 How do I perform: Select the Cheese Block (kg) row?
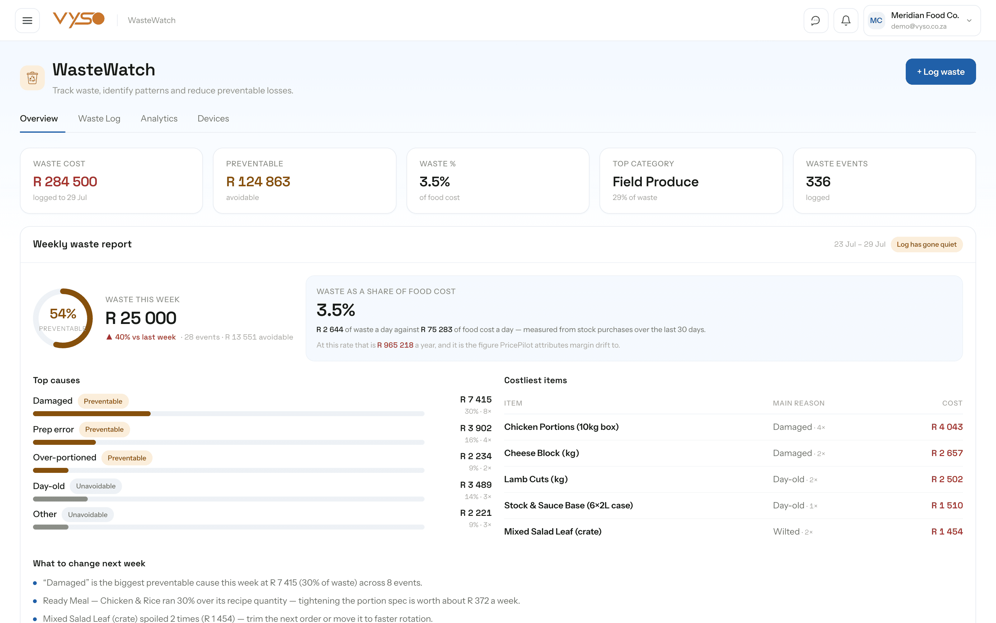coord(733,453)
